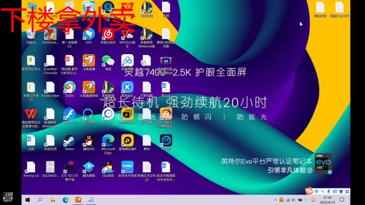Open the Sogou soft keyboard icon
The height and width of the screenshot is (205, 365).
335,191
